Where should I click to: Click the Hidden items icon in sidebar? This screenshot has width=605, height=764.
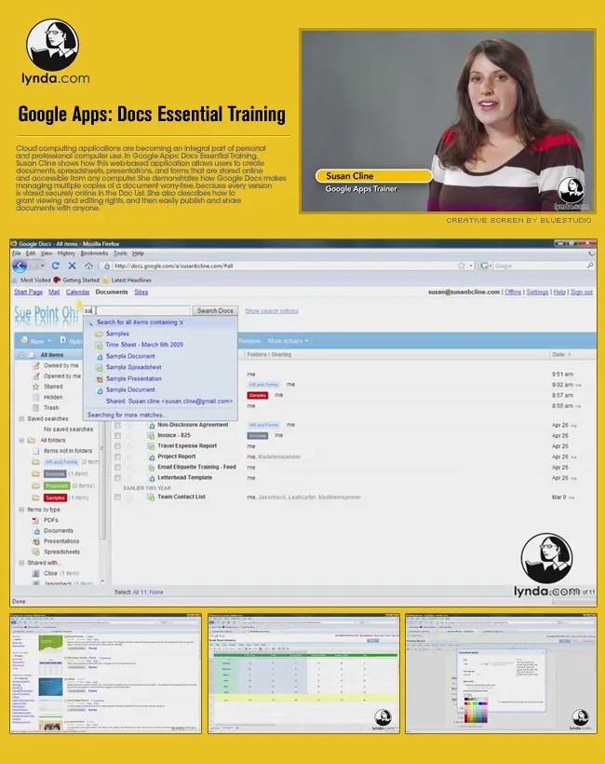click(x=36, y=397)
